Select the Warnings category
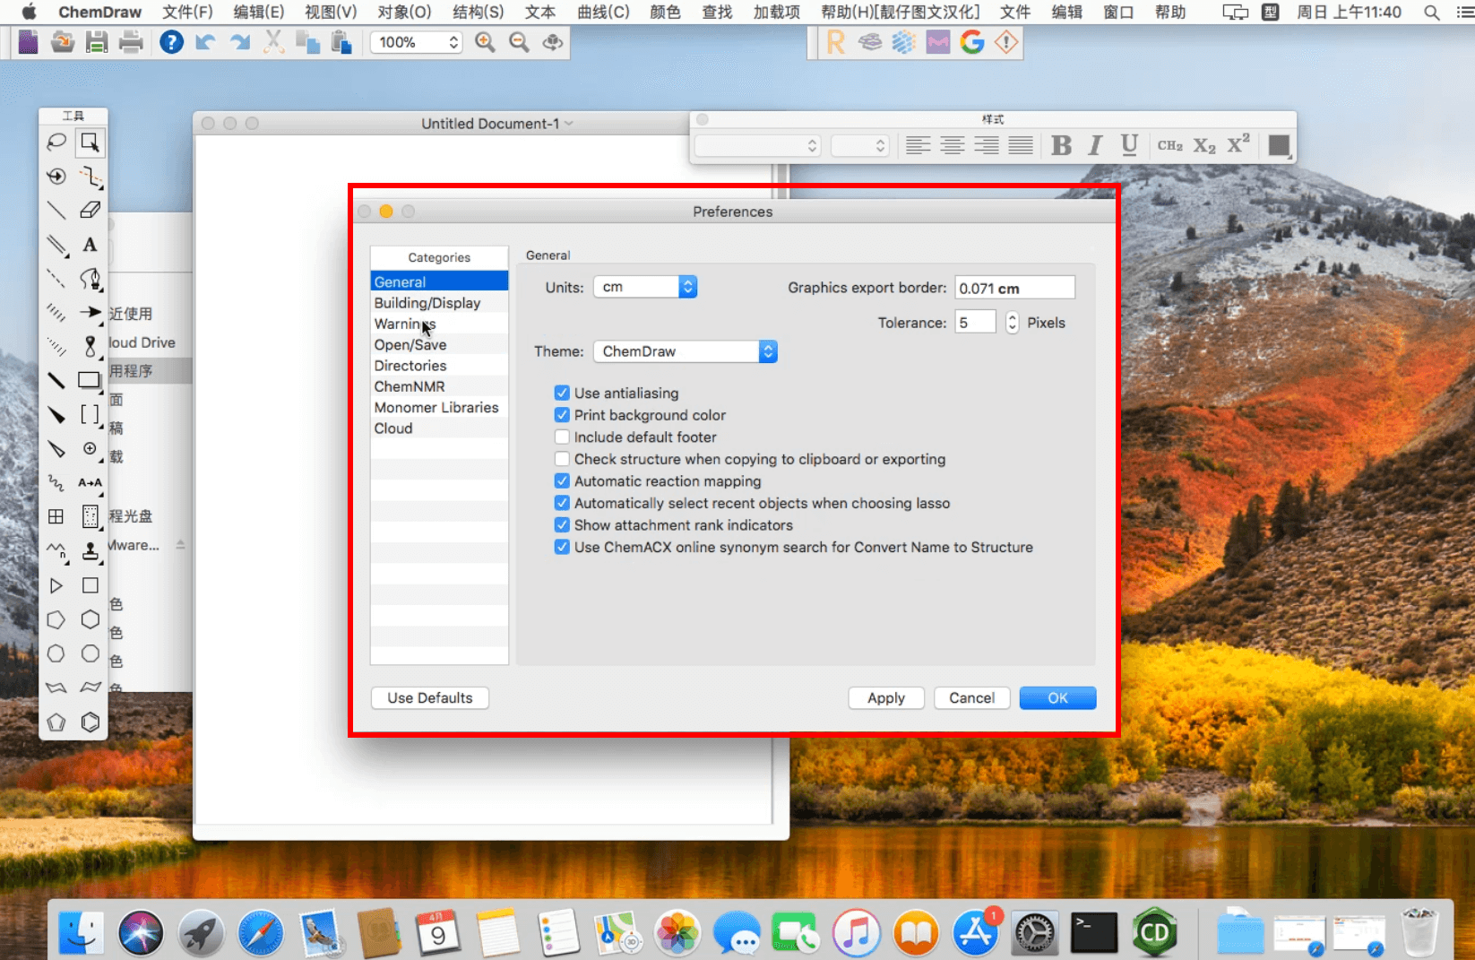Image resolution: width=1475 pixels, height=960 pixels. pos(439,324)
